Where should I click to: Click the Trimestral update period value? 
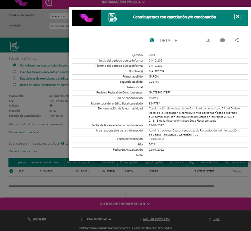[x=56, y=116]
